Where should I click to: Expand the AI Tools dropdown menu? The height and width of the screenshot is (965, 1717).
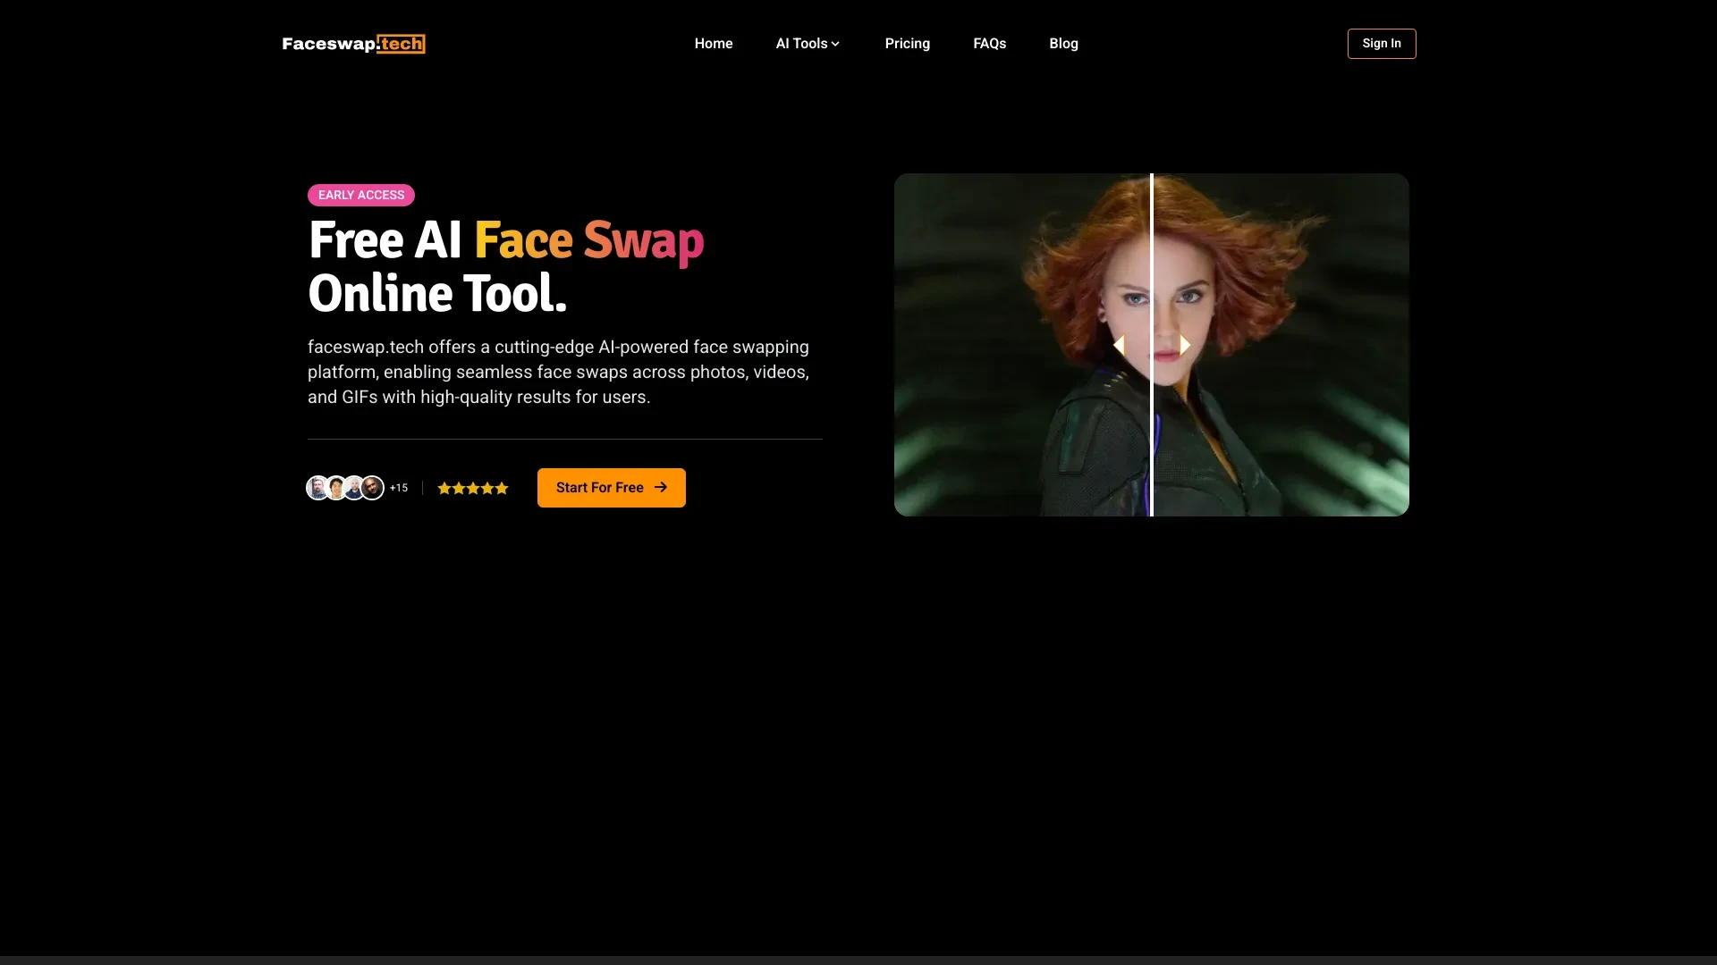pos(808,44)
